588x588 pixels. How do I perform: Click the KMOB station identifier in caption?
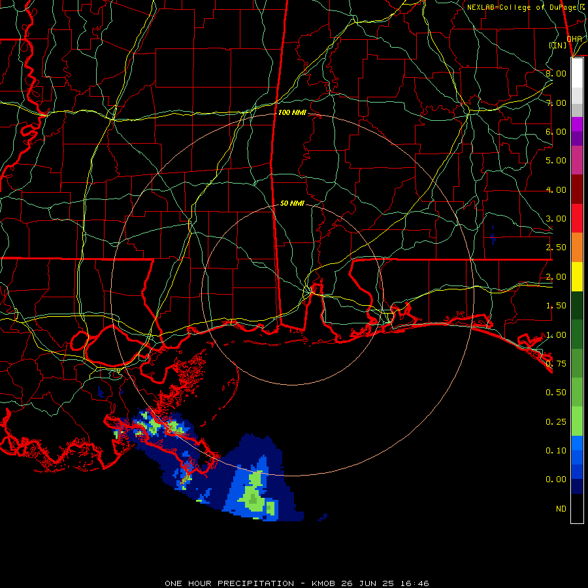(x=323, y=583)
